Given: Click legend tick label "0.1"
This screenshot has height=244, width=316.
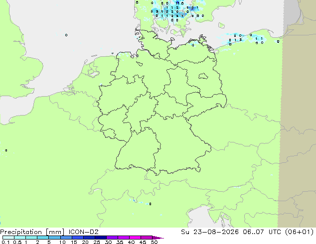Looking at the screenshot, I should (5, 242).
